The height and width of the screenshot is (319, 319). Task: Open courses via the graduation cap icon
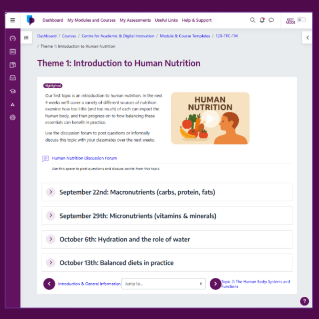(x=12, y=91)
